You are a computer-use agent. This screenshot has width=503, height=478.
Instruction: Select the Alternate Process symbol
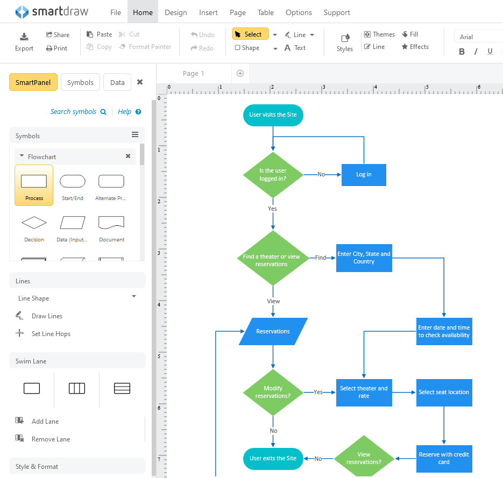pyautogui.click(x=111, y=188)
